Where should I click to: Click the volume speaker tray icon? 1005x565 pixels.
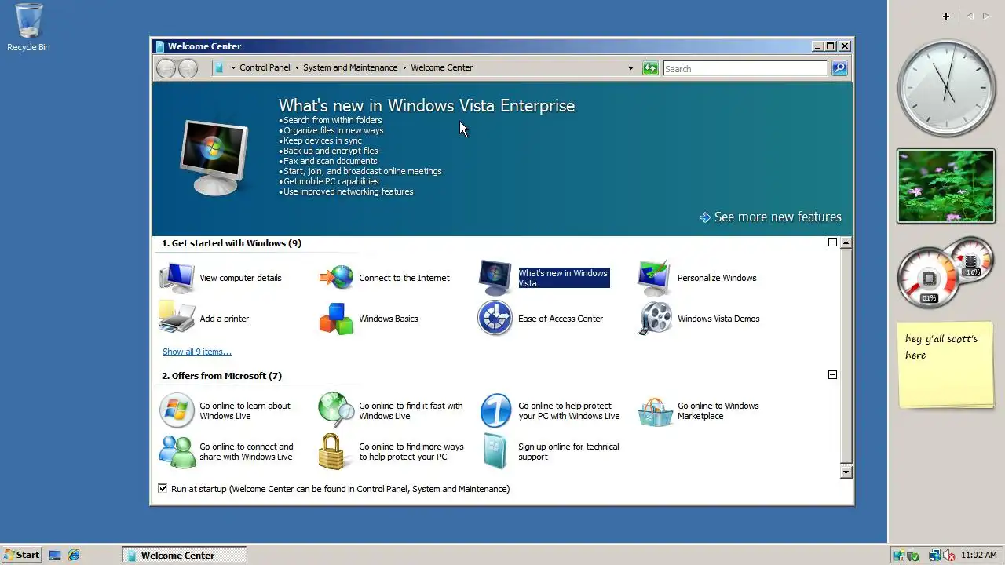[949, 555]
